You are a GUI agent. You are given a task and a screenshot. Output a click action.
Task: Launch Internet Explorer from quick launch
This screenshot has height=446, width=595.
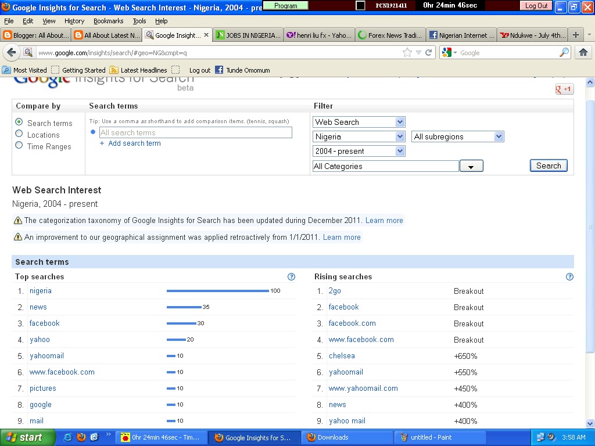click(x=68, y=437)
